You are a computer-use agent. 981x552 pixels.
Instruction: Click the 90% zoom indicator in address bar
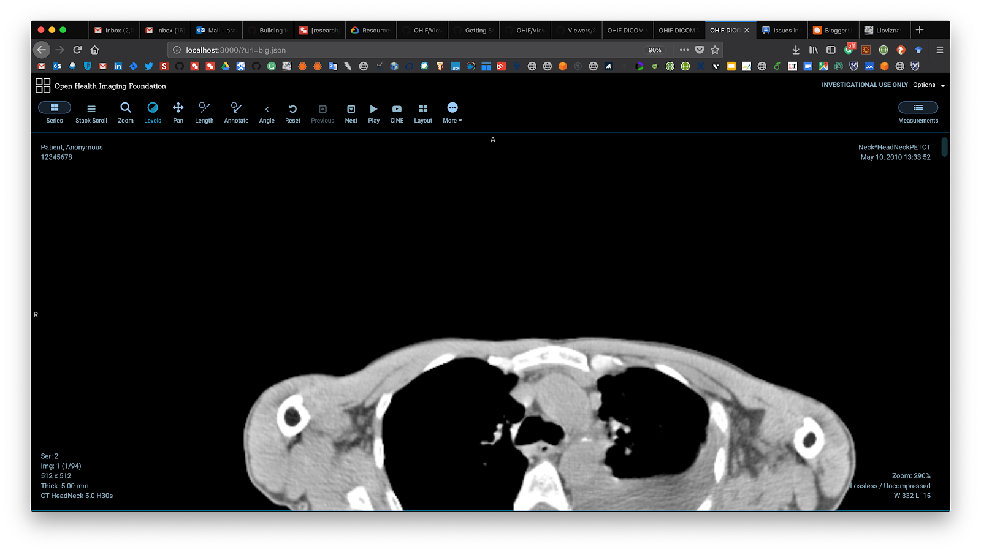[654, 50]
